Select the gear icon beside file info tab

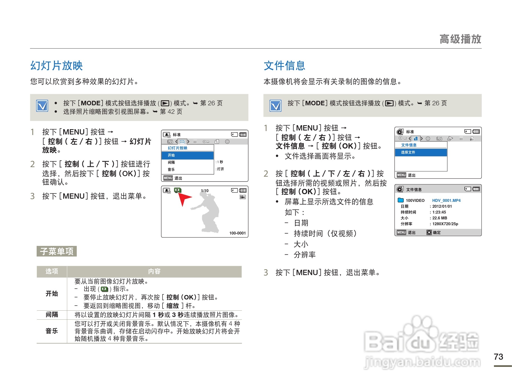click(x=428, y=138)
